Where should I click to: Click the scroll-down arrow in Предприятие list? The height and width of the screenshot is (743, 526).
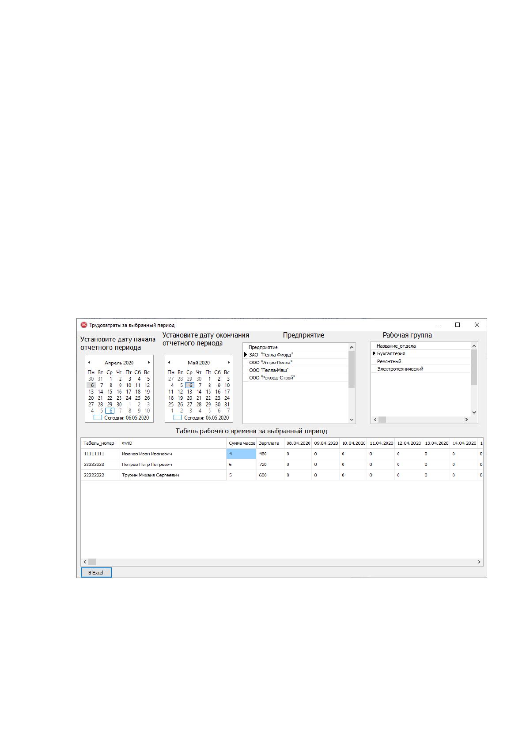tap(352, 420)
